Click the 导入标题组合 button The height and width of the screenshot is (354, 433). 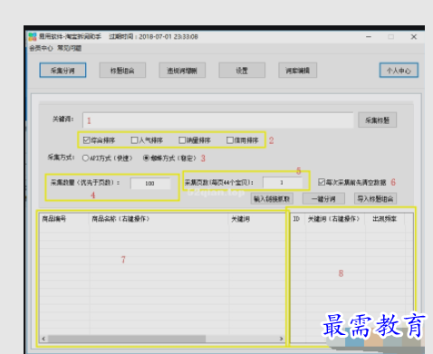(375, 198)
